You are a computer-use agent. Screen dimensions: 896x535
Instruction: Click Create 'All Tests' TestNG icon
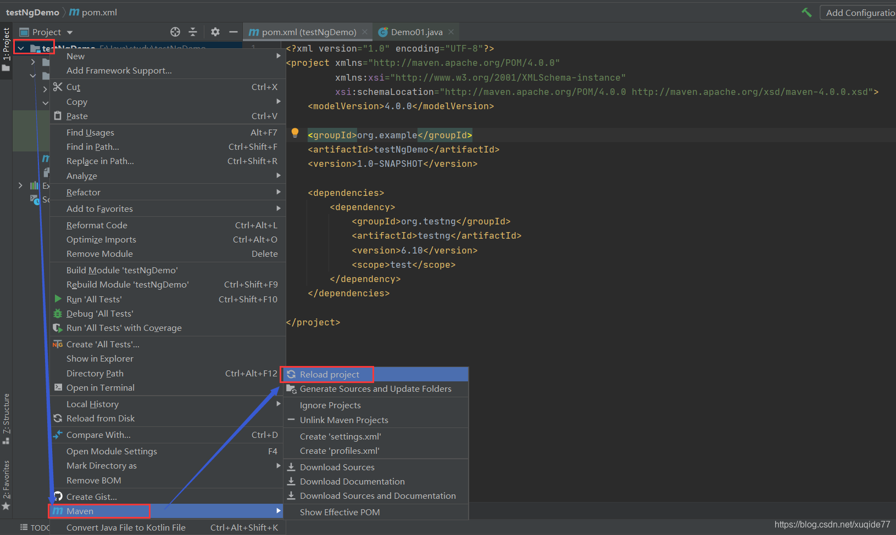click(58, 344)
